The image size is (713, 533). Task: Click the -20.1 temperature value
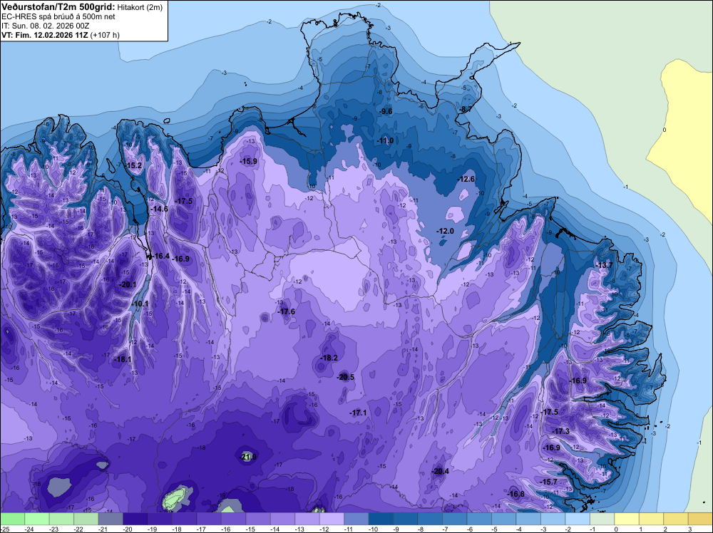[x=128, y=284]
